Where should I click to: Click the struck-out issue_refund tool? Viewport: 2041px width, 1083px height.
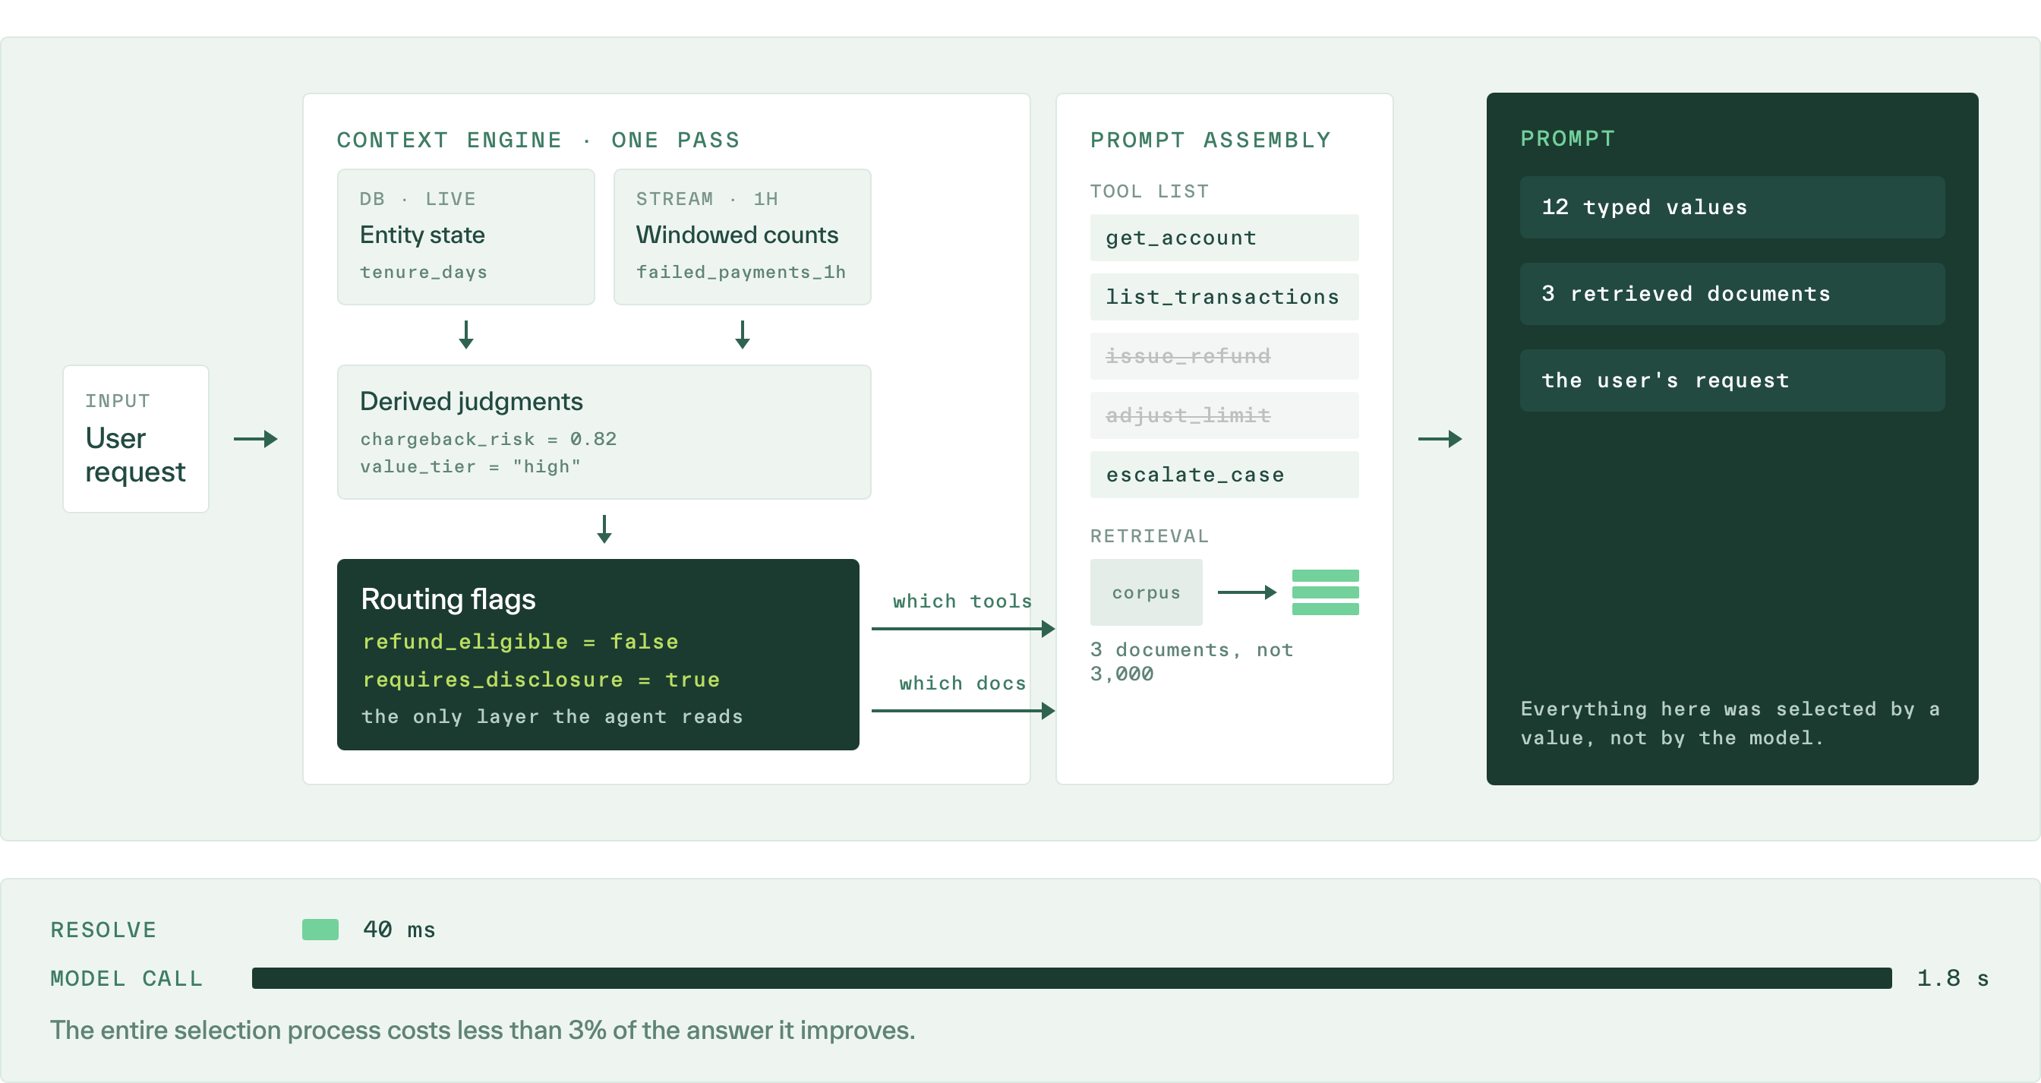click(1224, 356)
